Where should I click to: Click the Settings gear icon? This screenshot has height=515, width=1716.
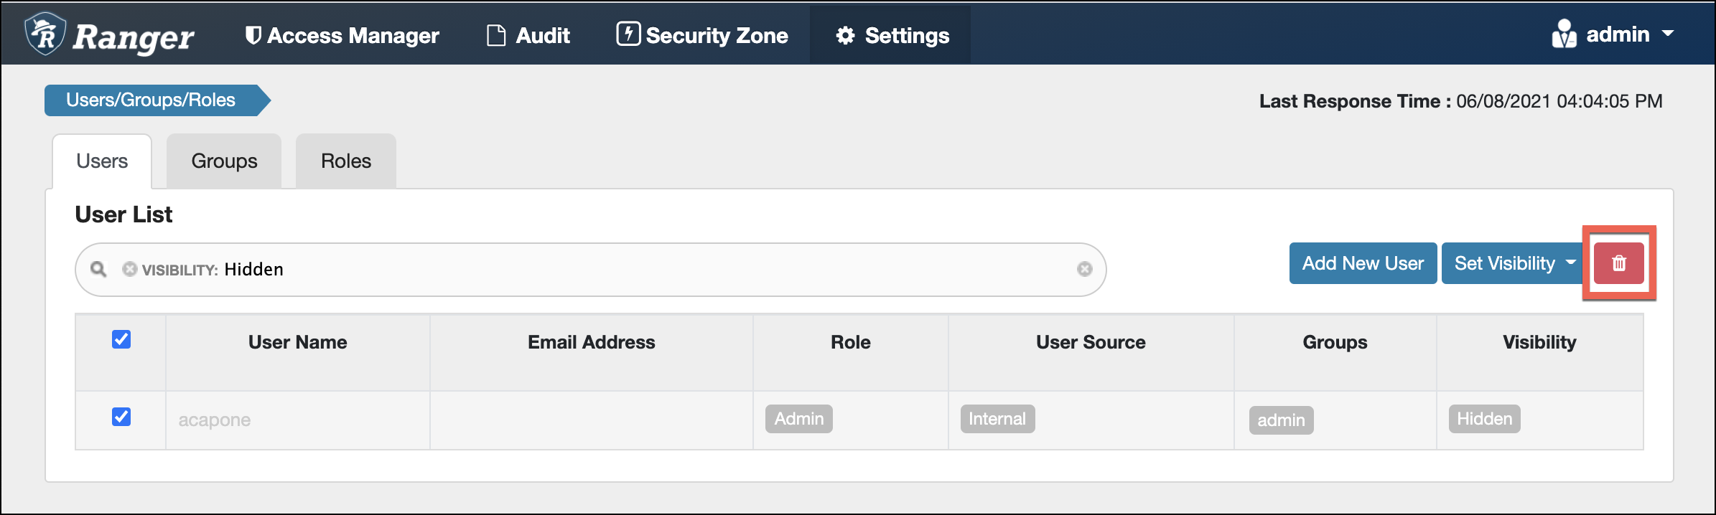coord(846,35)
